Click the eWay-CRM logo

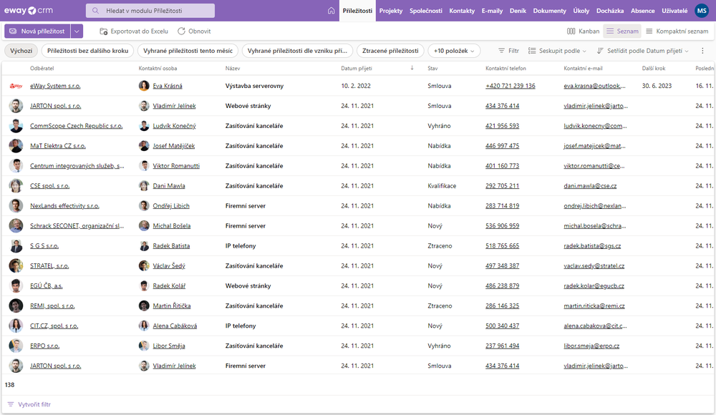[29, 11]
